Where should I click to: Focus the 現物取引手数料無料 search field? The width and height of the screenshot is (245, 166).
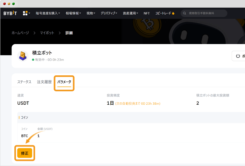(x=206, y=13)
